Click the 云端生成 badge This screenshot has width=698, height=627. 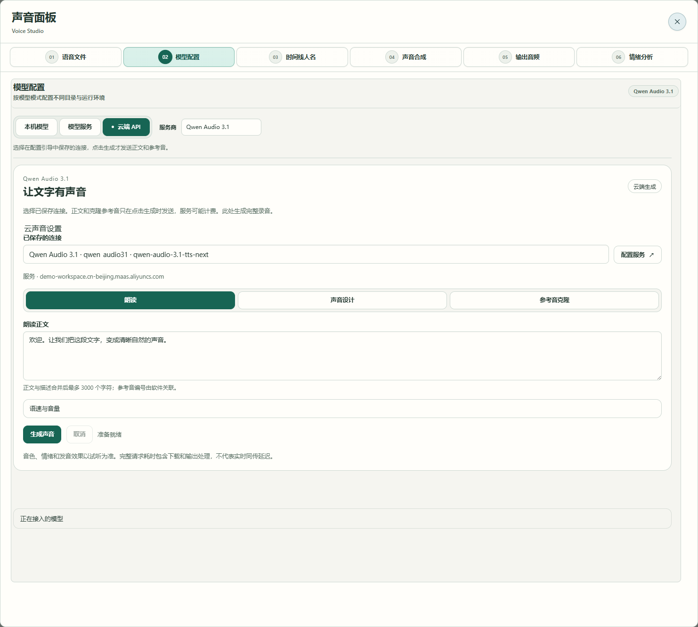pos(645,187)
